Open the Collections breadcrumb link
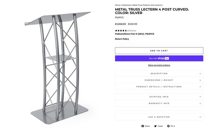 [x=126, y=5]
